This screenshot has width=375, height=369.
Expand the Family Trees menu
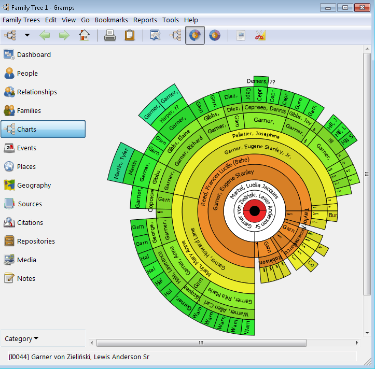click(21, 20)
